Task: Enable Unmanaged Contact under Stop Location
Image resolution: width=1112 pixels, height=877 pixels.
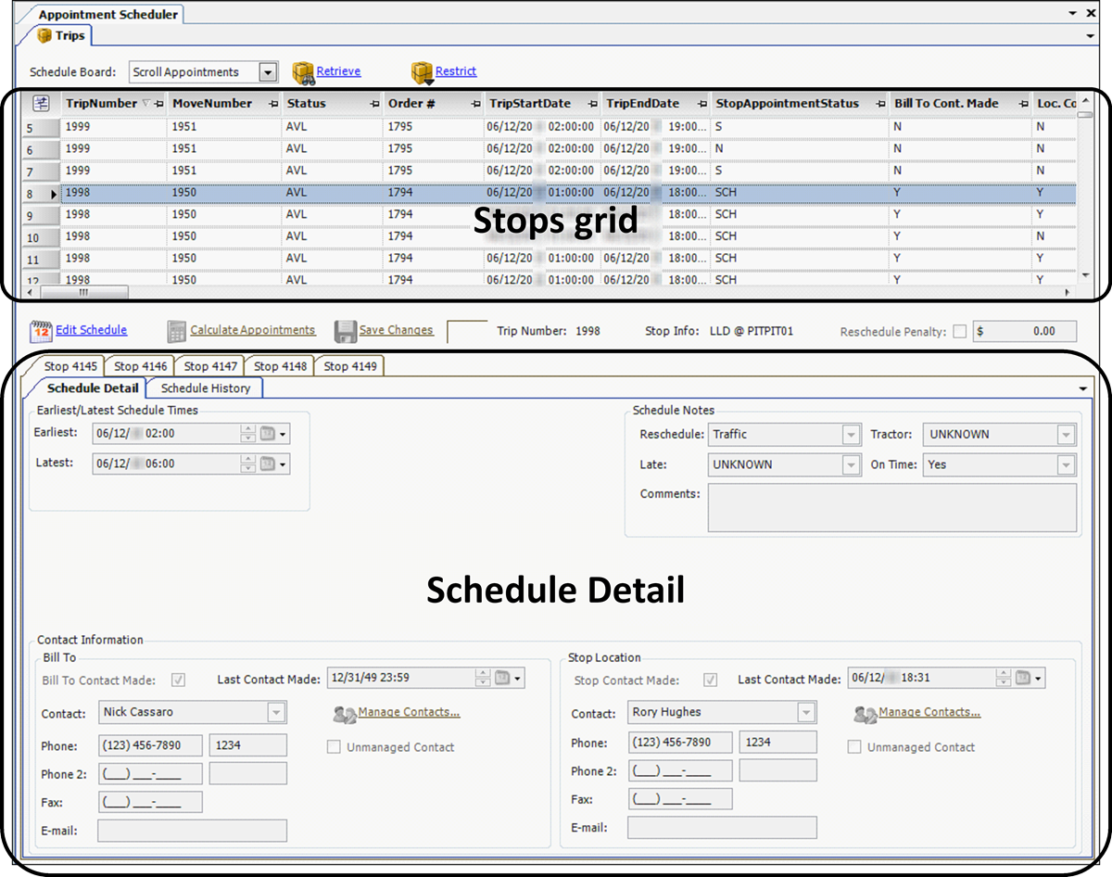Action: pyautogui.click(x=854, y=747)
